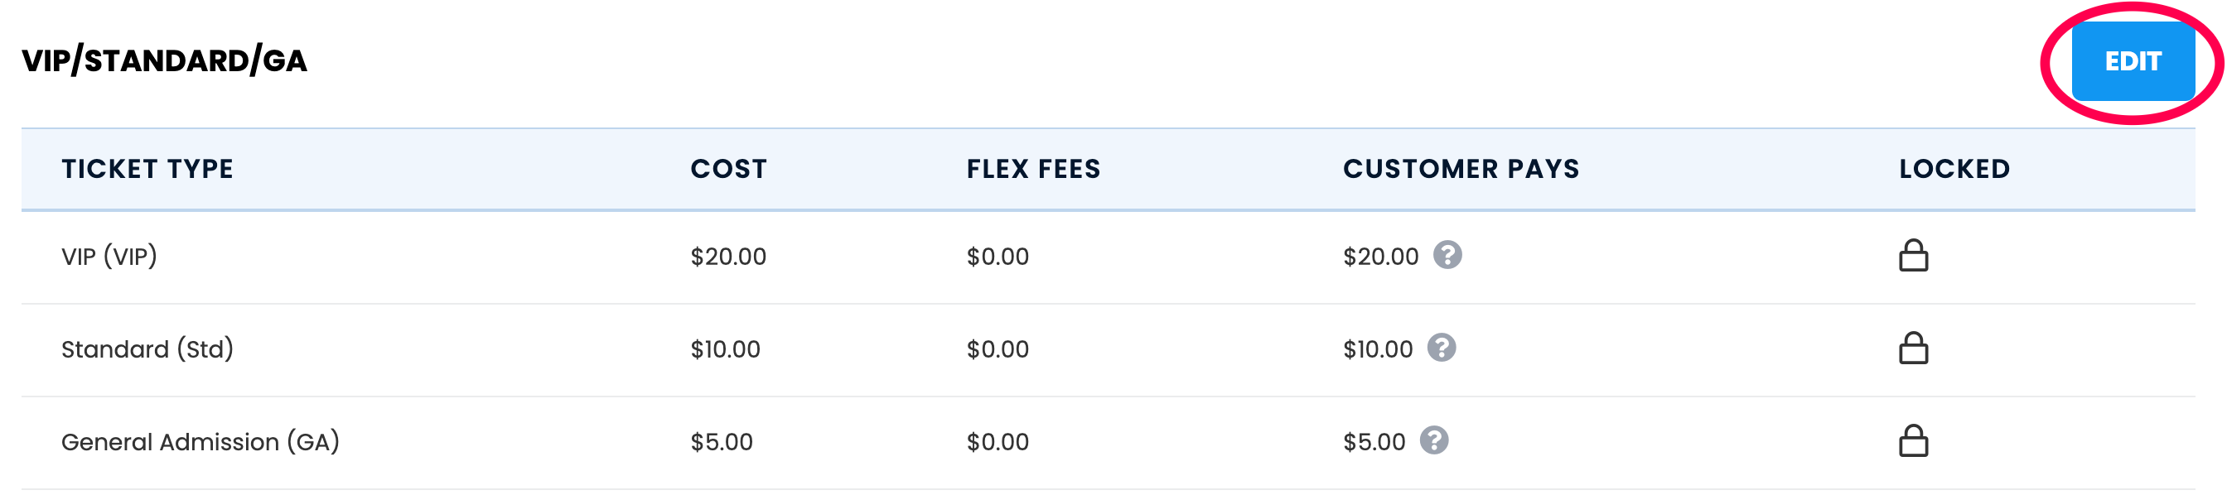The width and height of the screenshot is (2227, 495).
Task: Open help icon beside Standard $10.00 price
Action: [1441, 348]
